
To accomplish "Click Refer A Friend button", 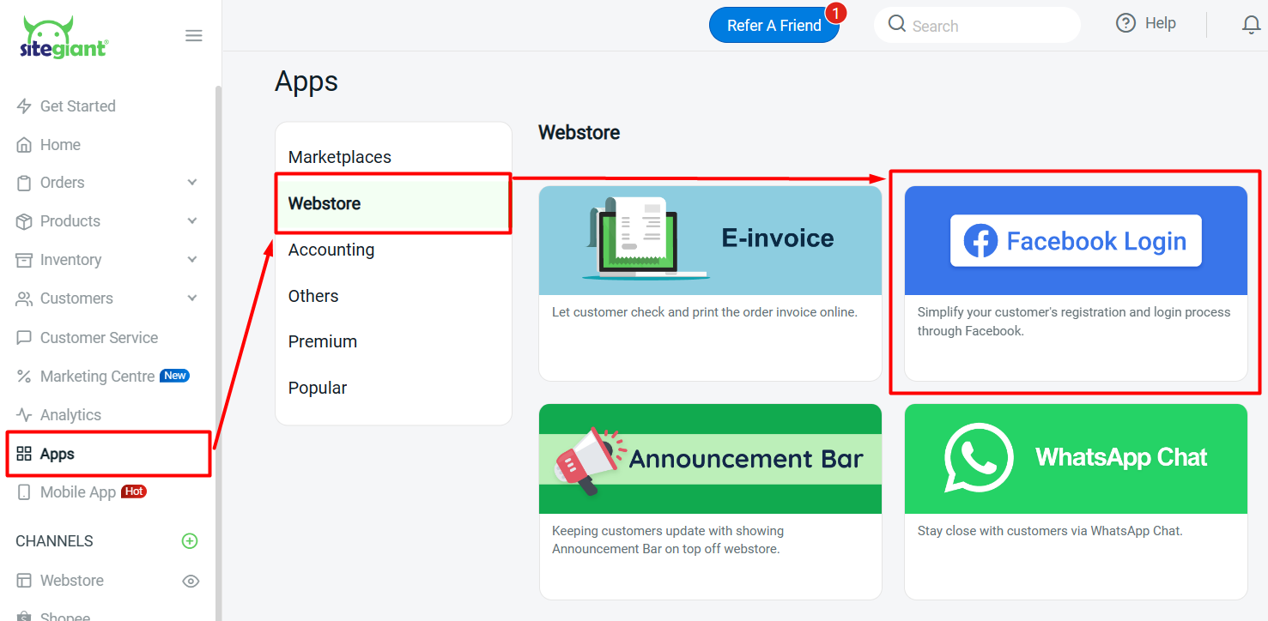I will tap(774, 26).
